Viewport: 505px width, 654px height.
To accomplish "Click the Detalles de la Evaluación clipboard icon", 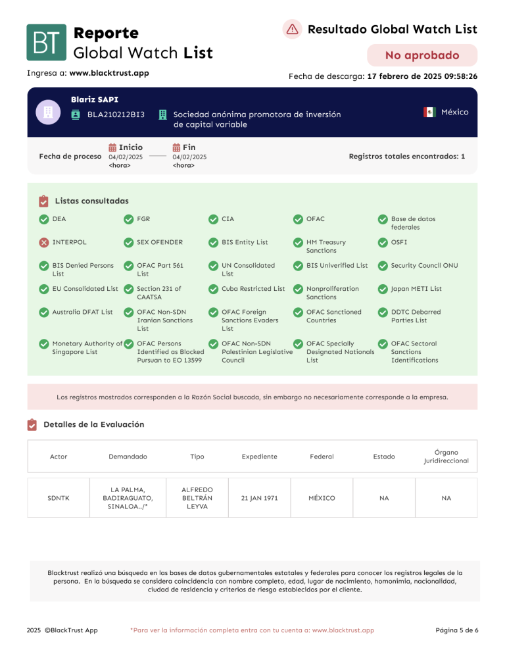I will (32, 424).
